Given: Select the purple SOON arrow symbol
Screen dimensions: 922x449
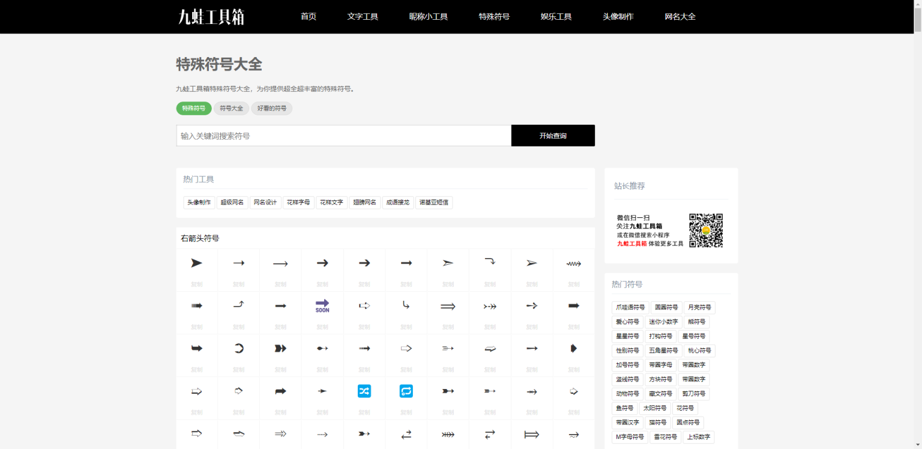Looking at the screenshot, I should click(322, 306).
